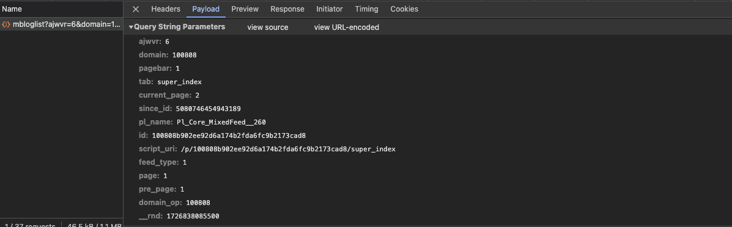Click the pl_name value Pl_Core_MixedFeed__260

click(x=221, y=122)
